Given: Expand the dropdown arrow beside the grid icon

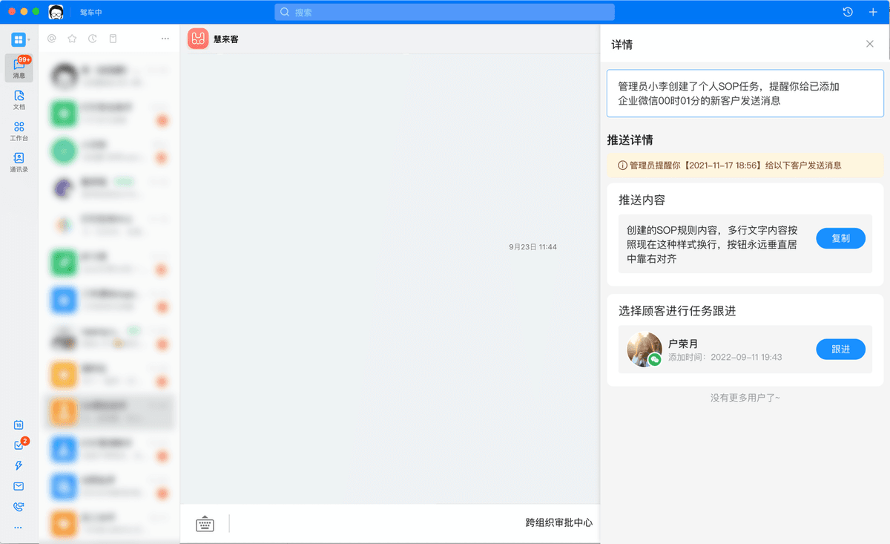Looking at the screenshot, I should pos(30,39).
